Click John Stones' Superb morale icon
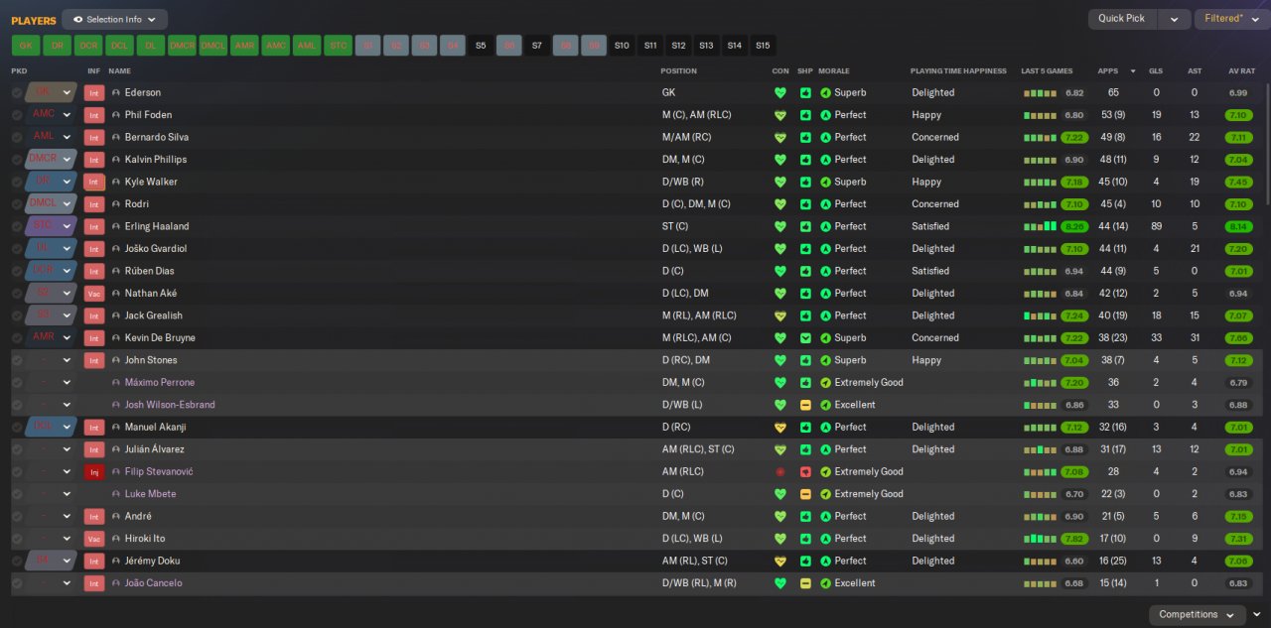This screenshot has width=1271, height=628. pos(825,360)
